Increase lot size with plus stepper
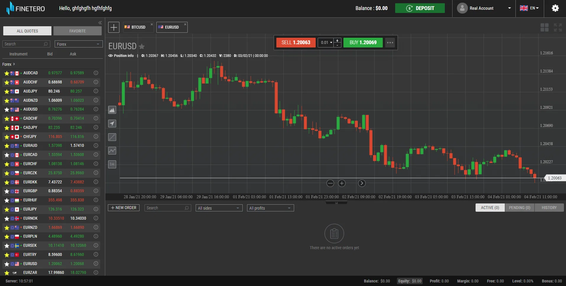Image resolution: width=566 pixels, height=286 pixels. 338,40
